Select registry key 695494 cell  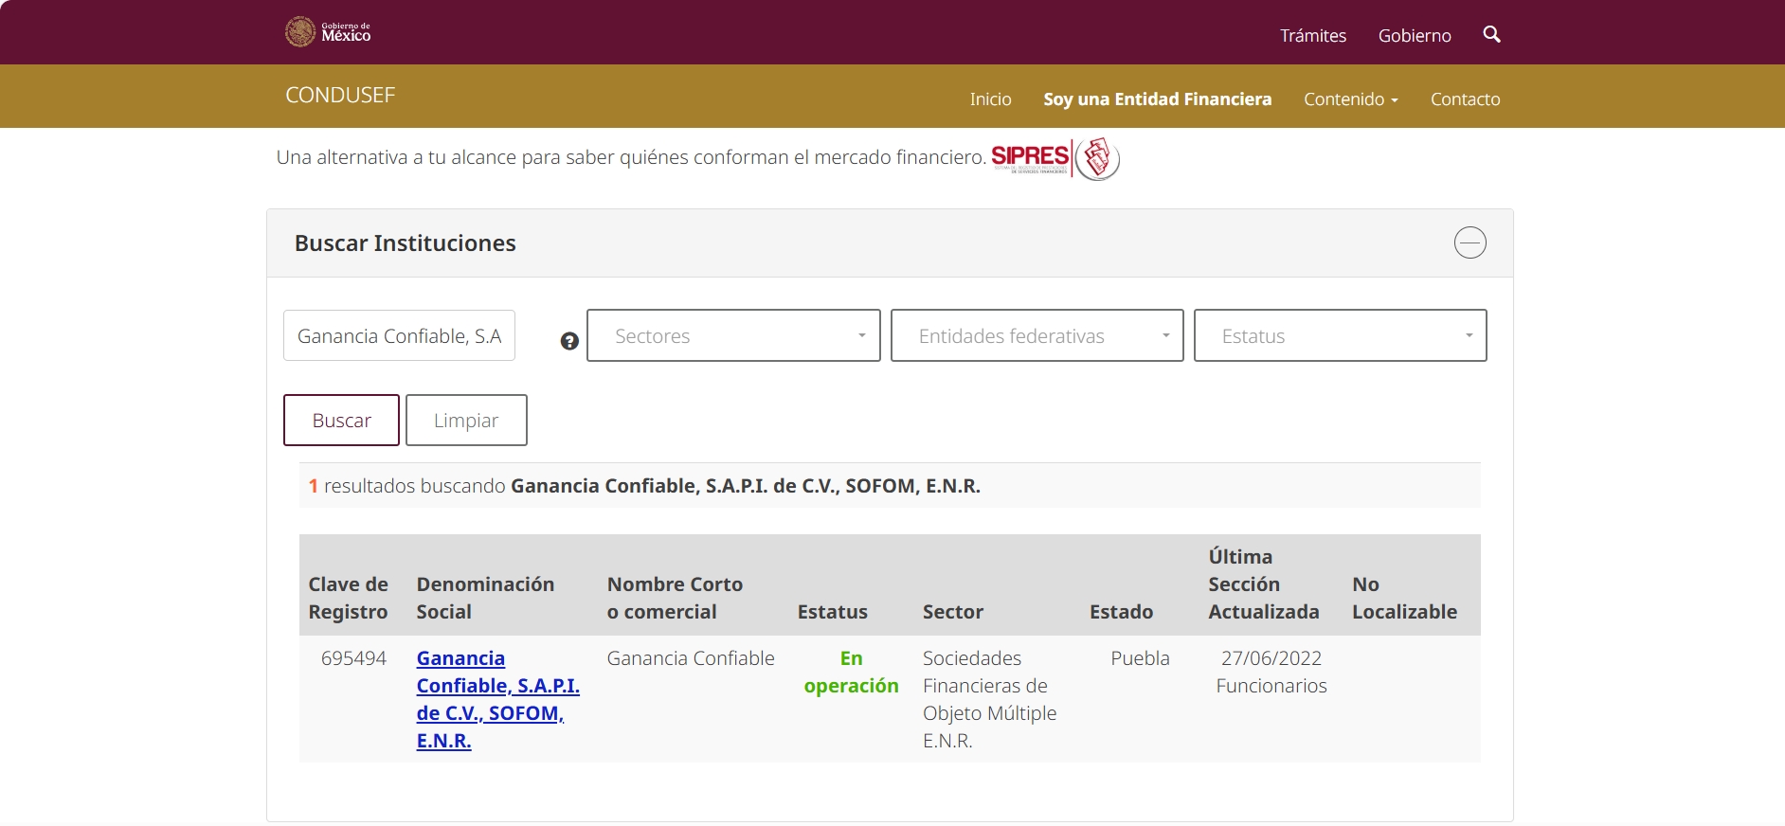click(353, 658)
